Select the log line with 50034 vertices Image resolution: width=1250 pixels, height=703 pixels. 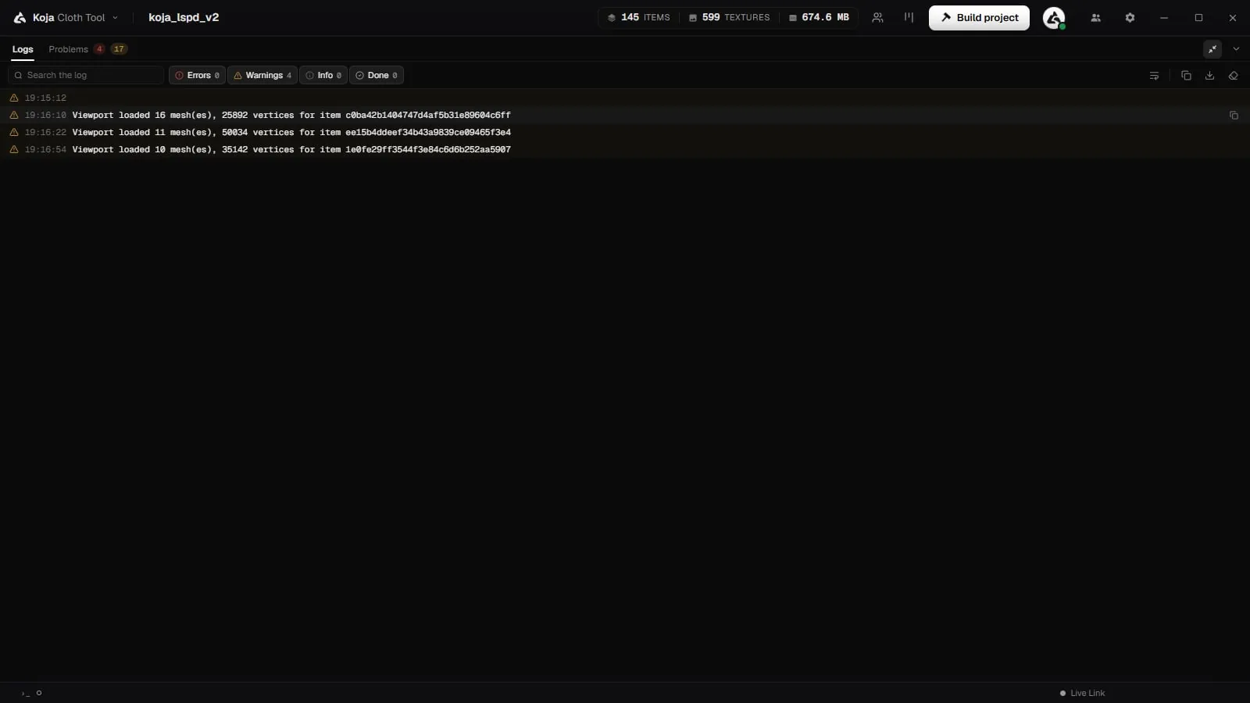[x=625, y=132]
